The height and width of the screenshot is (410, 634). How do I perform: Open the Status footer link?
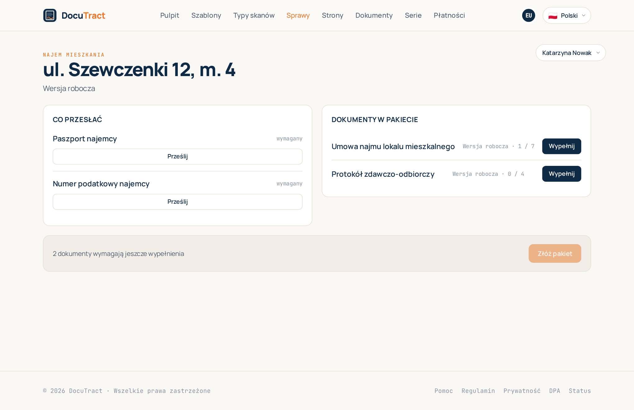click(580, 391)
